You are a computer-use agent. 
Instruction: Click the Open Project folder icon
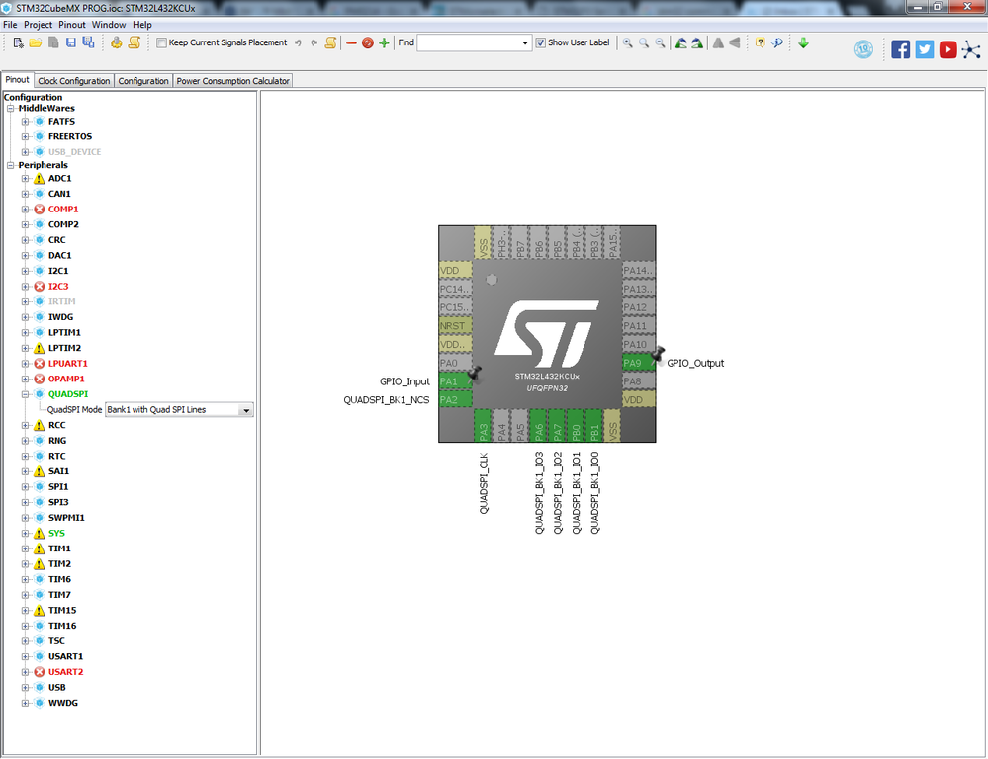36,42
